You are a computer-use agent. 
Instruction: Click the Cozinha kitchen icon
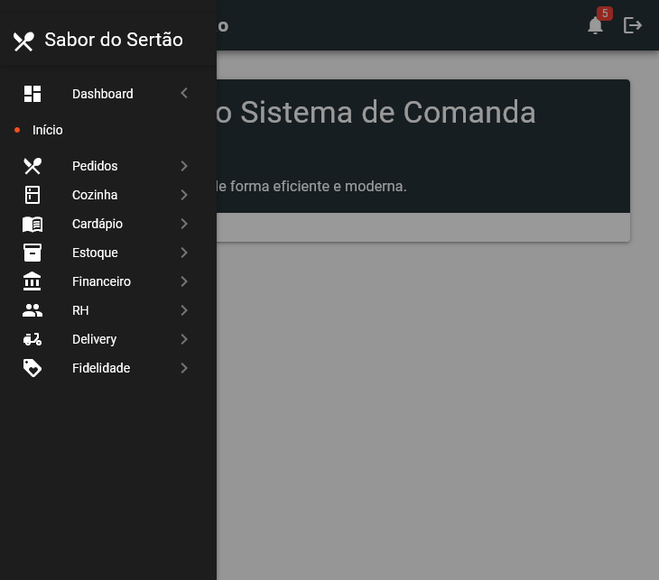32,195
